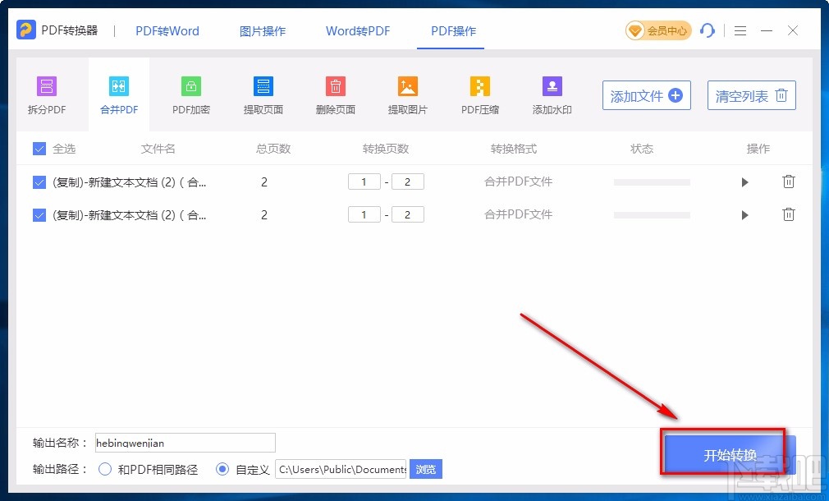Start converting the first file via its play icon
Screen dimensions: 829x501
click(744, 182)
